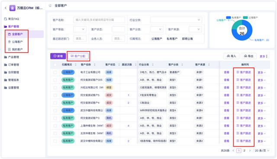277x159 pixels.
Task: Open the 客户来源 filter dropdown
Action: (x=195, y=29)
